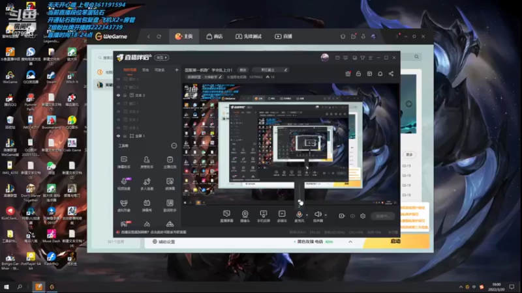The image size is (522, 293).
Task: Add a 摄像头 camera source
Action: coord(245,216)
